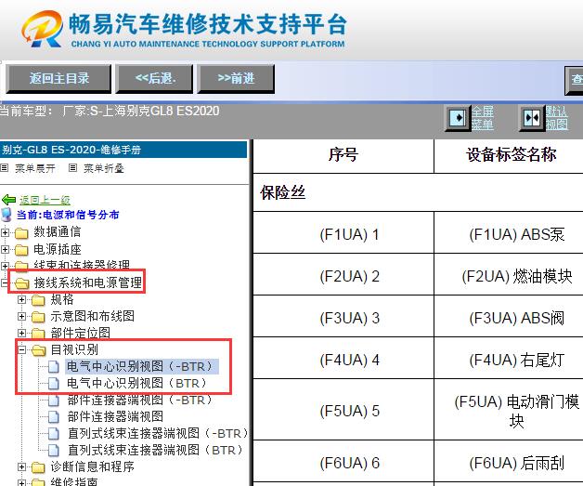Collapse all via 菜单折叠 text
The image size is (583, 486).
click(x=103, y=168)
